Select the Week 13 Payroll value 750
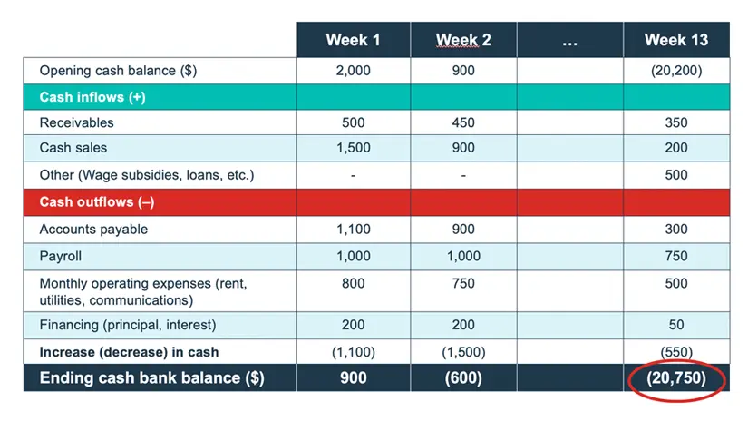The image size is (748, 421). point(675,256)
